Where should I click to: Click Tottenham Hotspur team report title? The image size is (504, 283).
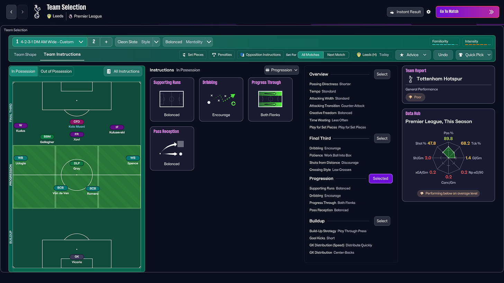click(x=439, y=79)
